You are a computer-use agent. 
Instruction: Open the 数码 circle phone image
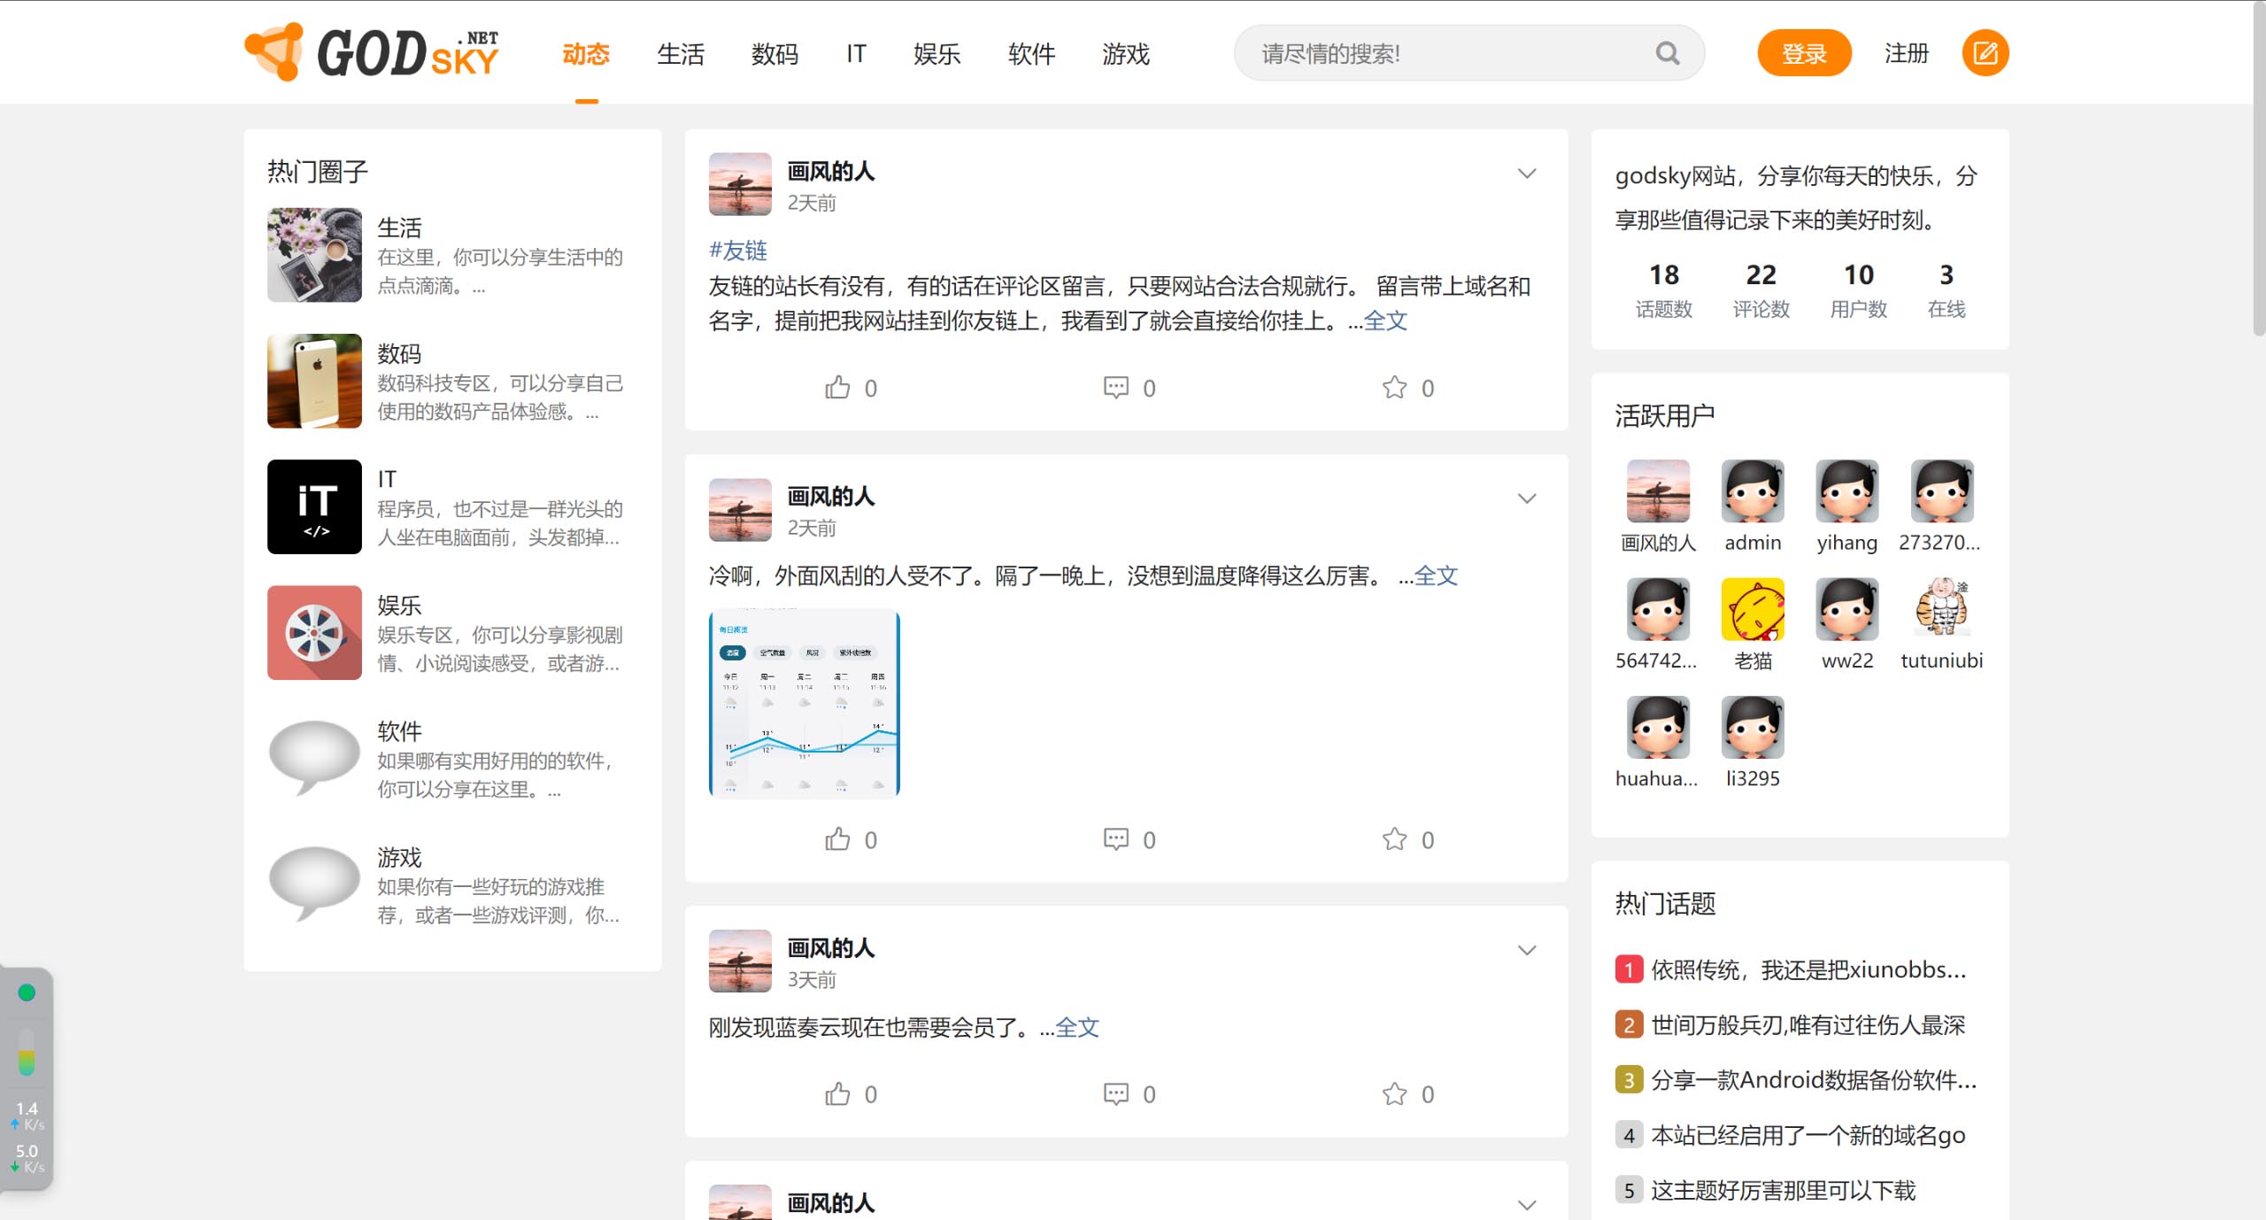[314, 381]
